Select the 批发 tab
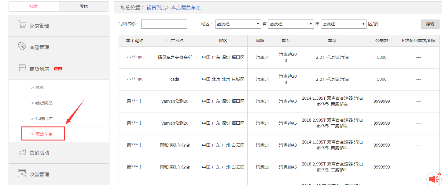Viewport: 442px width, 185px height. pos(34,6)
